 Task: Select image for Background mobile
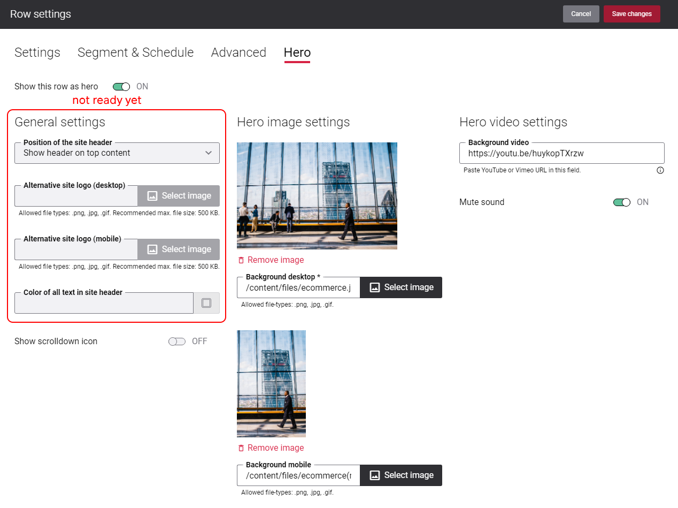(x=401, y=475)
